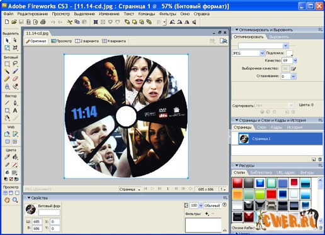Select the Rectangle vector tool
325x235 pixels.
point(7,111)
